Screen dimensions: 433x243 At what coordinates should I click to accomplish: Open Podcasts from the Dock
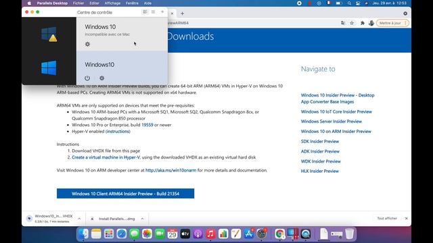(x=198, y=234)
